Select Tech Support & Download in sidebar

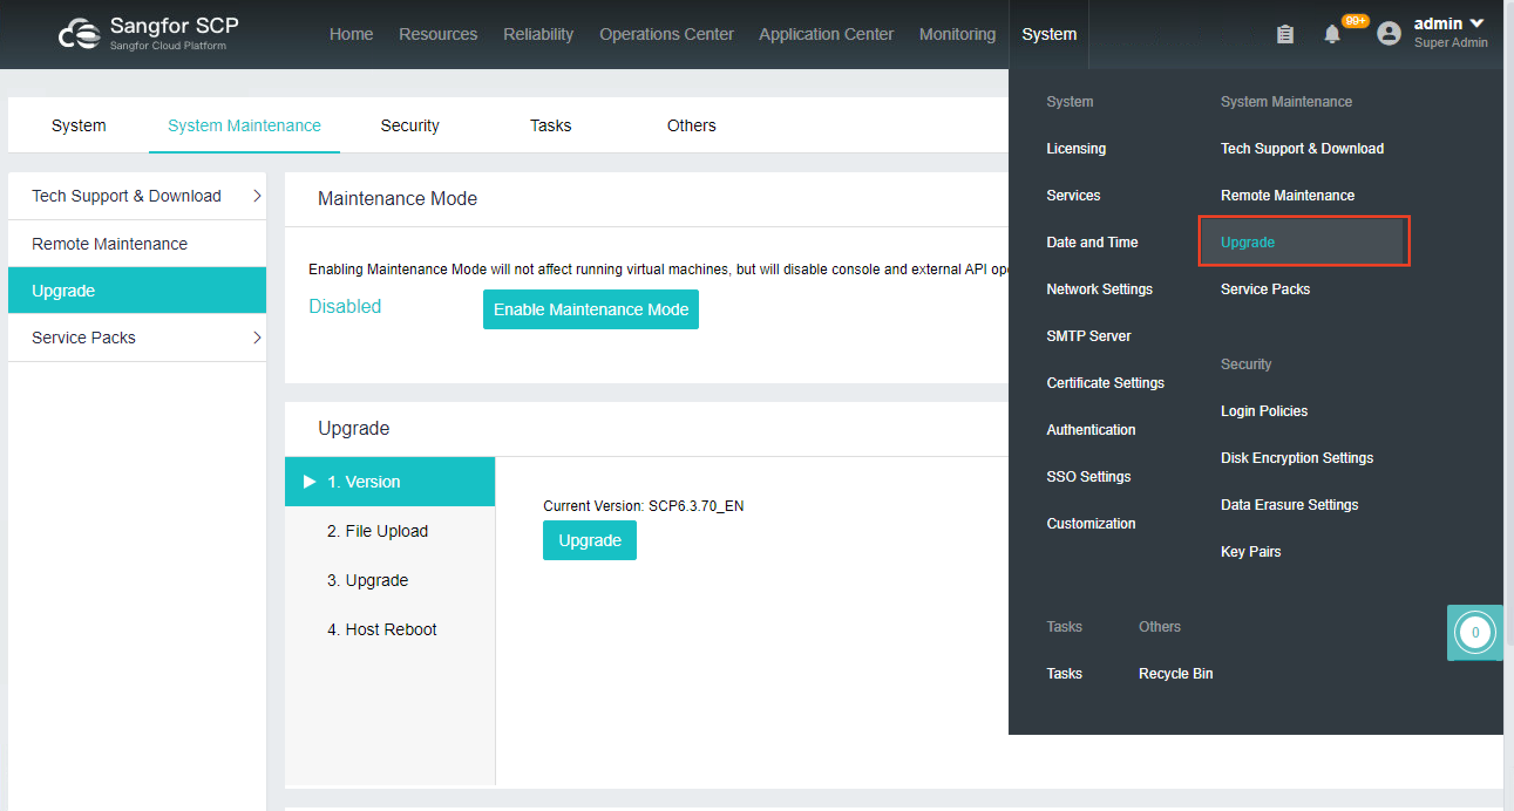[137, 196]
